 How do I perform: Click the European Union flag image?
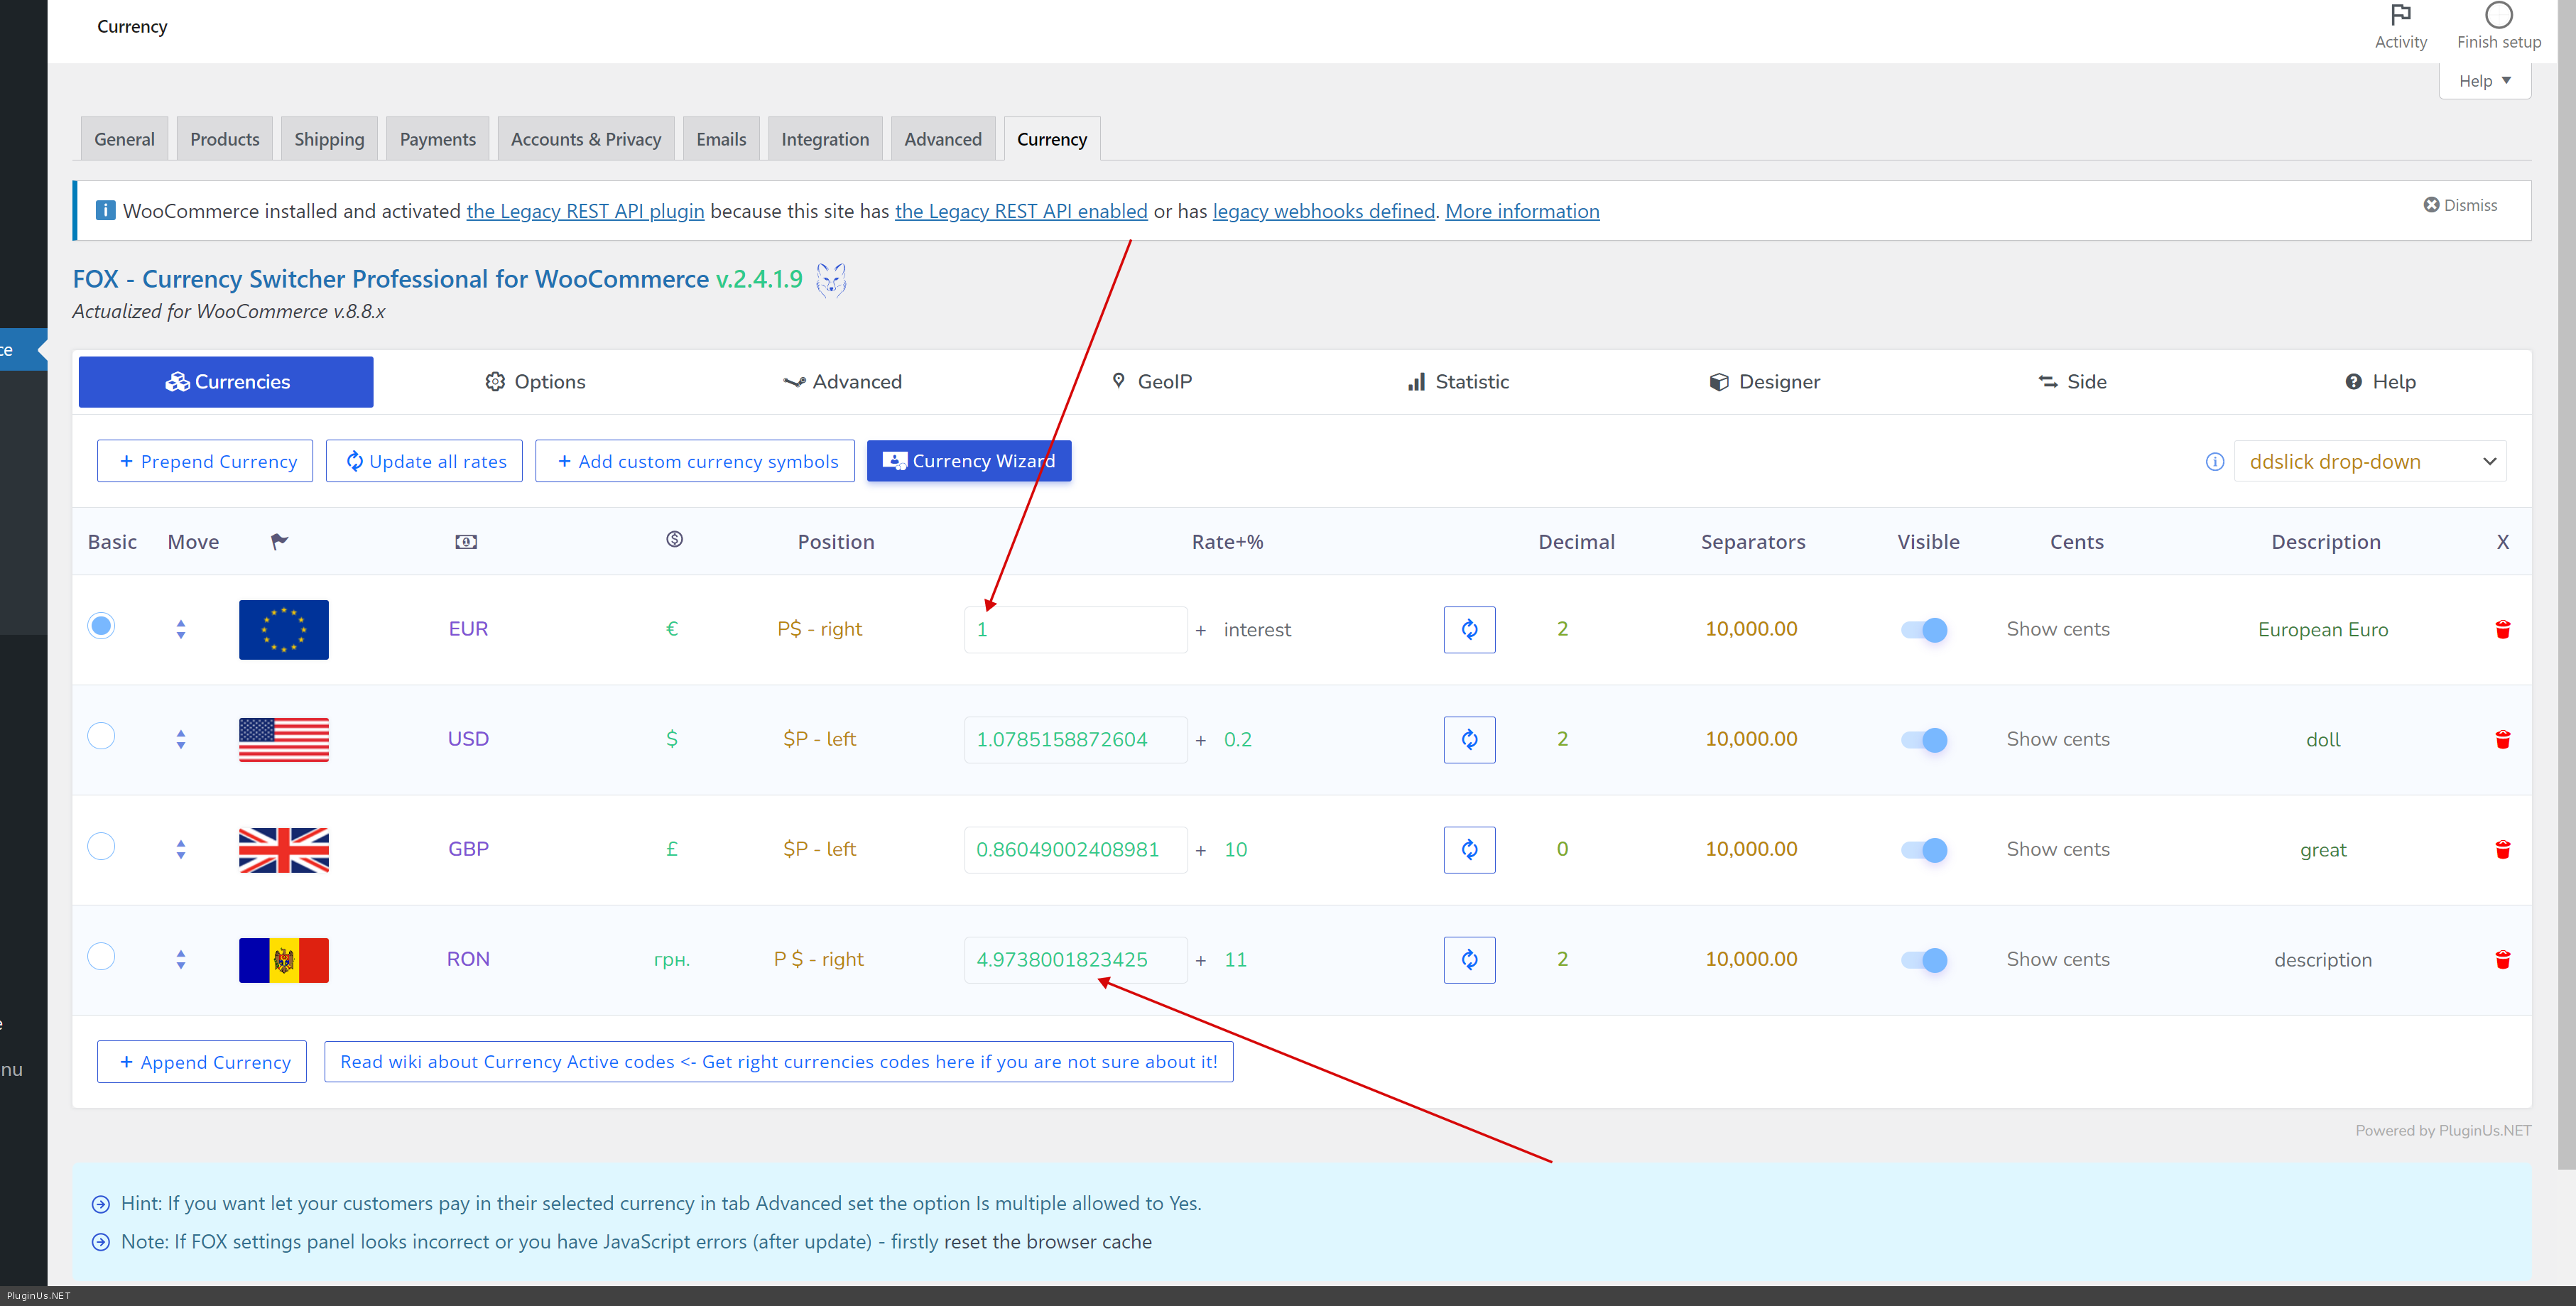(x=284, y=629)
